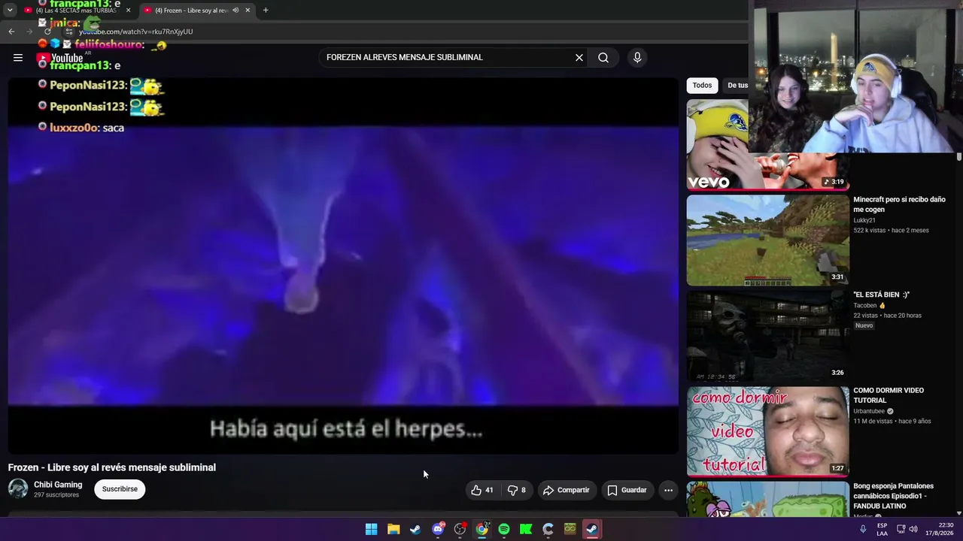Open "COMO DORMIR VIDEO TUTORIAL" title link
The height and width of the screenshot is (541, 963).
tap(889, 395)
